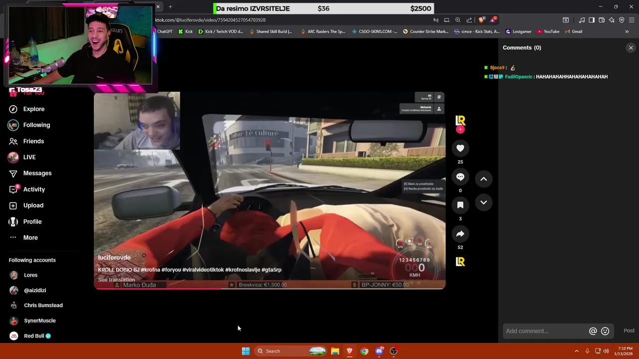Image resolution: width=639 pixels, height=359 pixels.
Task: Insert mention with the @ icon
Action: click(x=593, y=331)
